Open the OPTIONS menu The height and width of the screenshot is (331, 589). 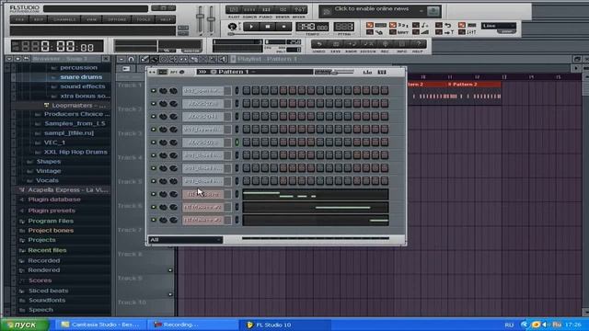[117, 19]
